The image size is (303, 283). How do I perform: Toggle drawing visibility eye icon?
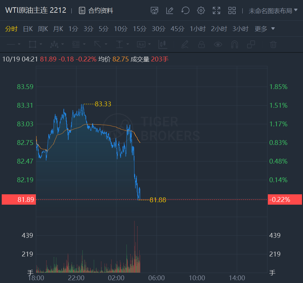click(x=218, y=44)
